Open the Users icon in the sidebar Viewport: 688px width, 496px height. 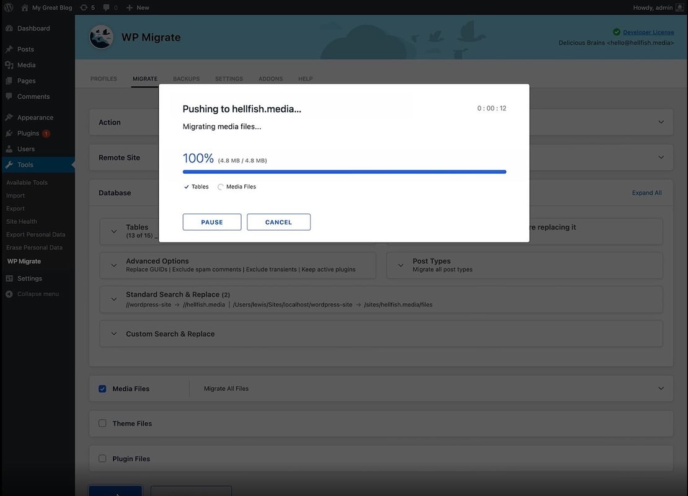(9, 149)
